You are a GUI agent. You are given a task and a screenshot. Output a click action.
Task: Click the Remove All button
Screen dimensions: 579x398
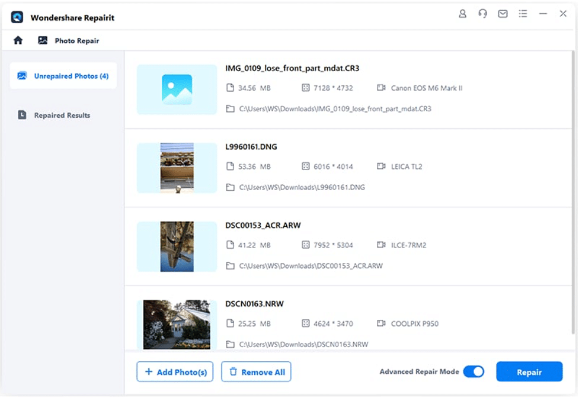[256, 372]
